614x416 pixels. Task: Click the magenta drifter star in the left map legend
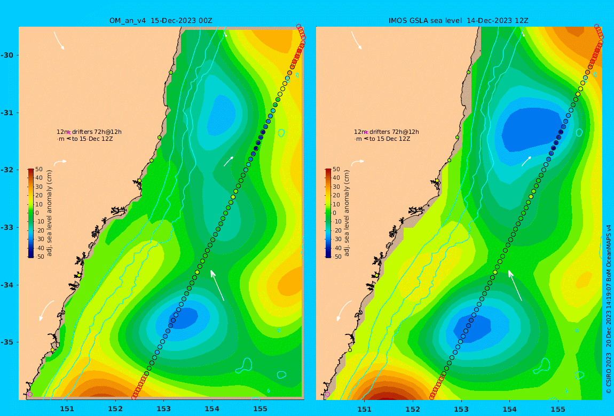[68, 133]
